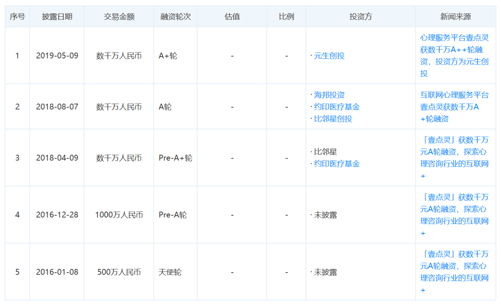Select the date cell 2018-04-09
The width and height of the screenshot is (501, 307).
(x=57, y=158)
